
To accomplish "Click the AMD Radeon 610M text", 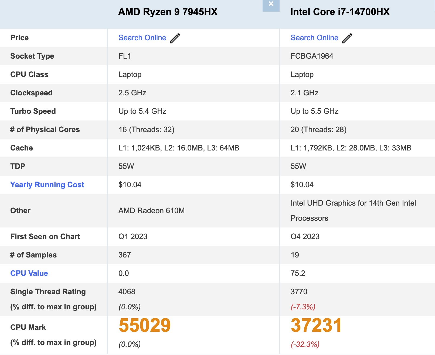I will pos(152,211).
